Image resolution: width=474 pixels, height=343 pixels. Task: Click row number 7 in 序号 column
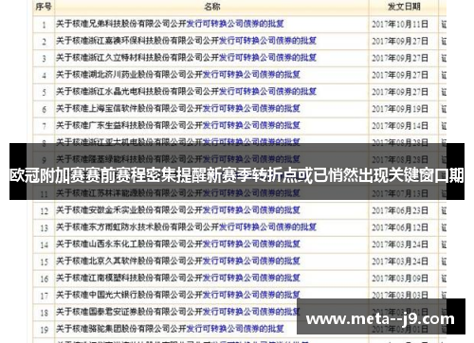pyautogui.click(x=44, y=126)
